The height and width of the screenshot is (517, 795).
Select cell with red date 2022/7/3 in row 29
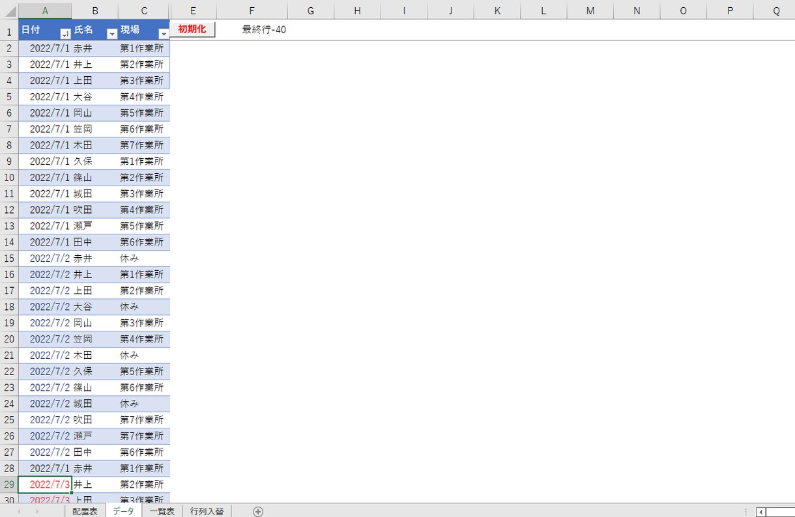point(45,484)
